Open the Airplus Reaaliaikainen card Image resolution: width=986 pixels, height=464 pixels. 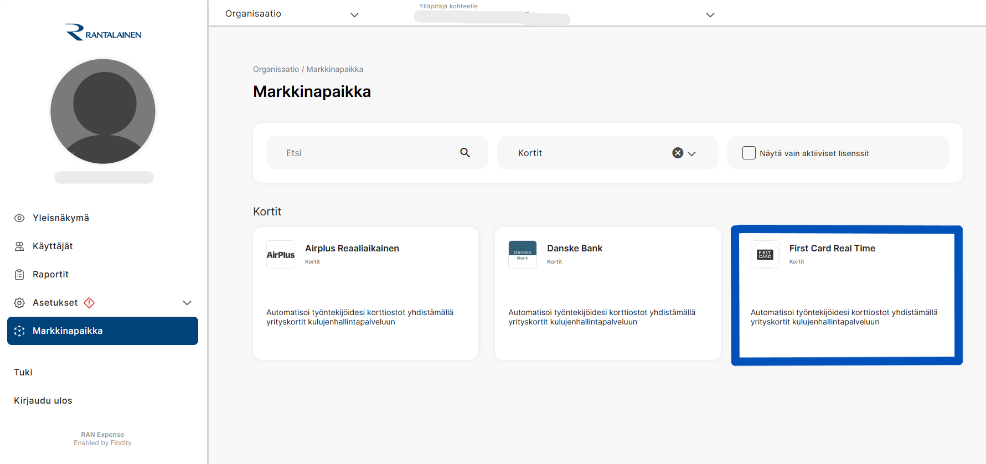coord(365,293)
